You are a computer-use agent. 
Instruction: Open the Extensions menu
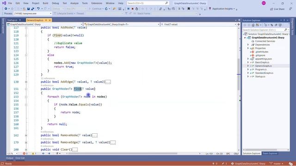click(97, 3)
